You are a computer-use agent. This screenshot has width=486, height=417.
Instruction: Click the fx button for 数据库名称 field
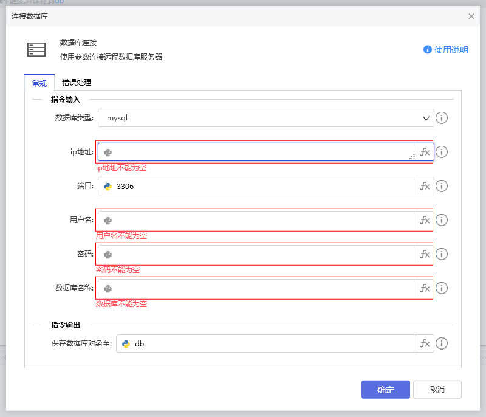[425, 288]
